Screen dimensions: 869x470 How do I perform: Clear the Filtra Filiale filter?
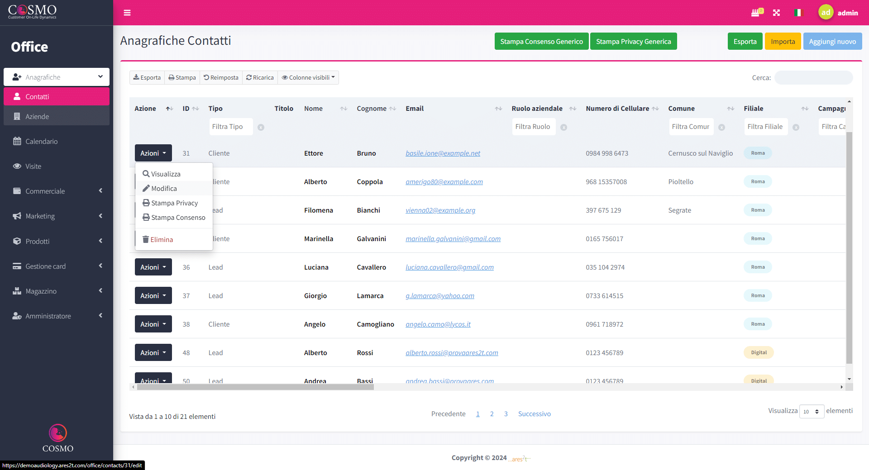click(x=796, y=128)
